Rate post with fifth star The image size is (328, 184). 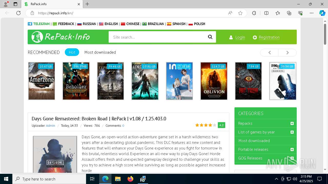tap(215, 125)
